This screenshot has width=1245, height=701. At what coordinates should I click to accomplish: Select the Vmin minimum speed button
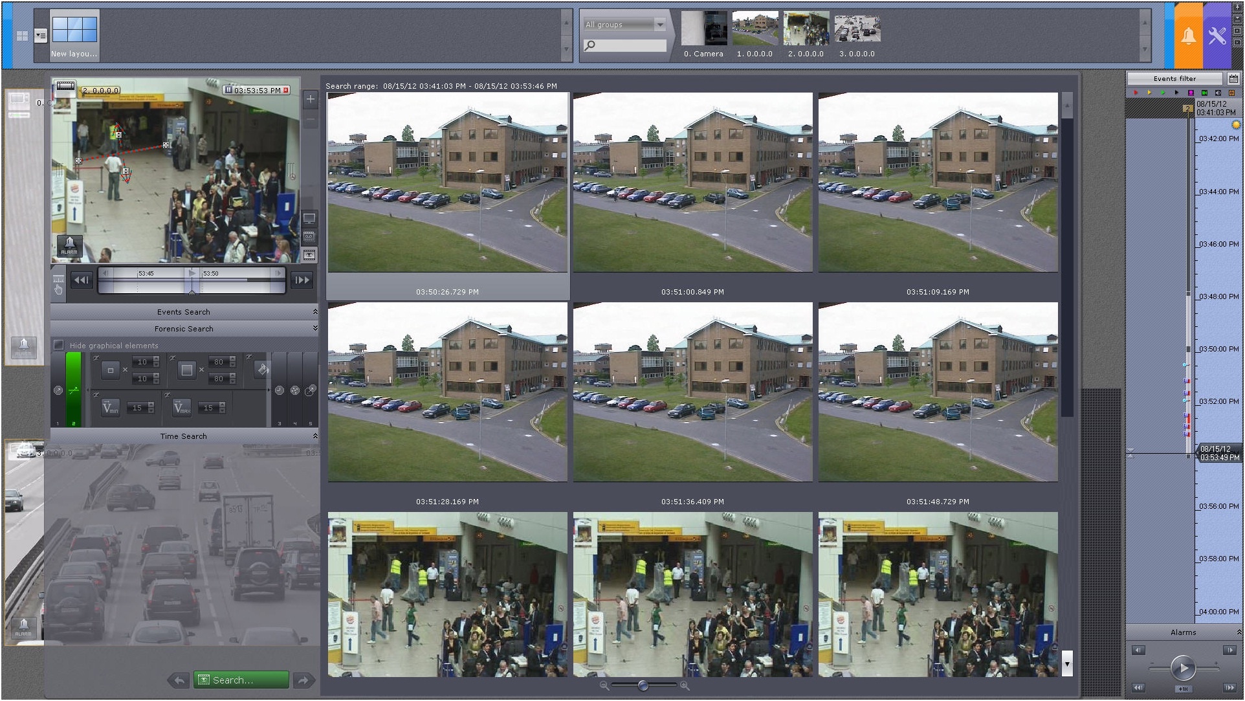click(x=111, y=408)
